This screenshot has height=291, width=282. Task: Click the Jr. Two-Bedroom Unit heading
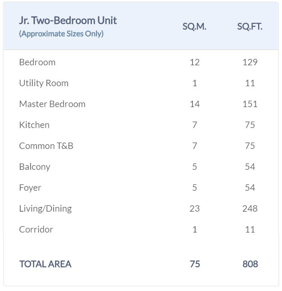coord(68,20)
